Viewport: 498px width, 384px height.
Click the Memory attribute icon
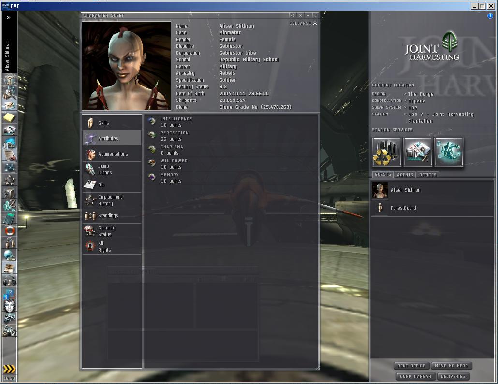tap(152, 177)
